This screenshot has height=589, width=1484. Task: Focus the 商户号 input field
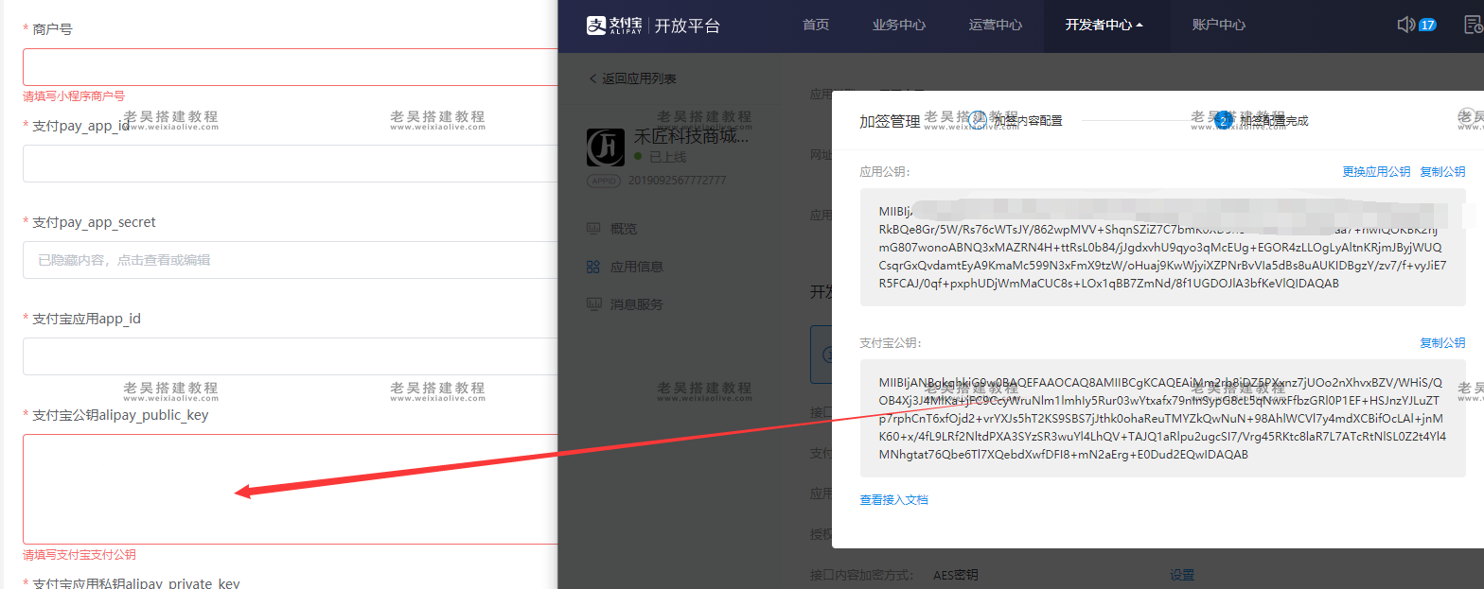[x=290, y=67]
